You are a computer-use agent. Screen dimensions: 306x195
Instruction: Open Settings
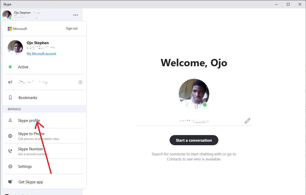pyautogui.click(x=45, y=167)
